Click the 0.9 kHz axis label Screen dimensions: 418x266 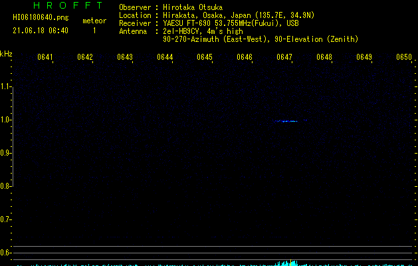[5, 153]
